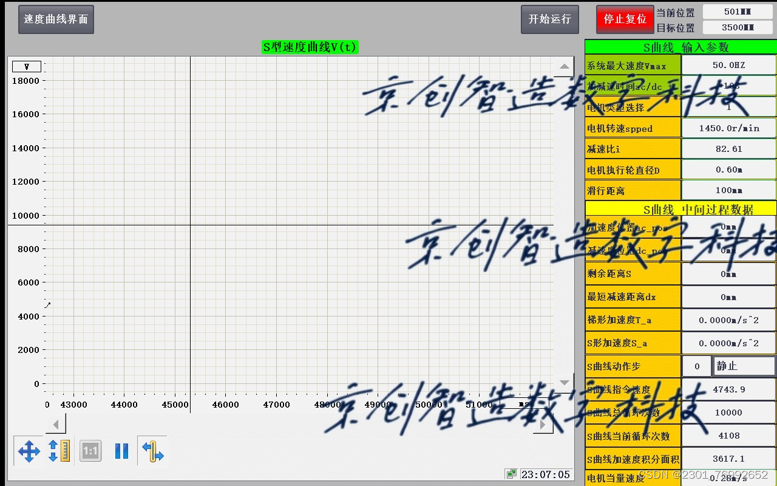Image resolution: width=777 pixels, height=486 pixels.
Task: Select the S曲线加速度积分面积 value 3617.1
Action: pos(728,459)
